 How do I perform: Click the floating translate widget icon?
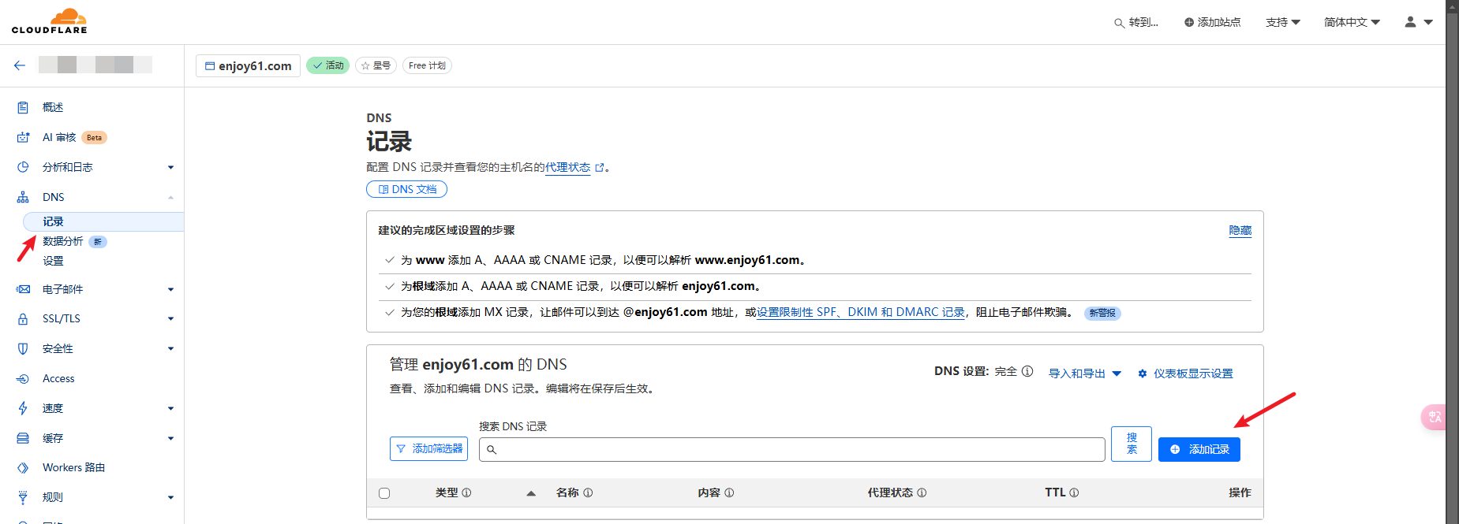tap(1435, 417)
